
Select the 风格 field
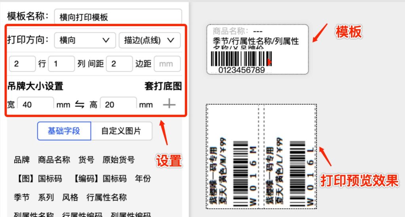coord(70,197)
